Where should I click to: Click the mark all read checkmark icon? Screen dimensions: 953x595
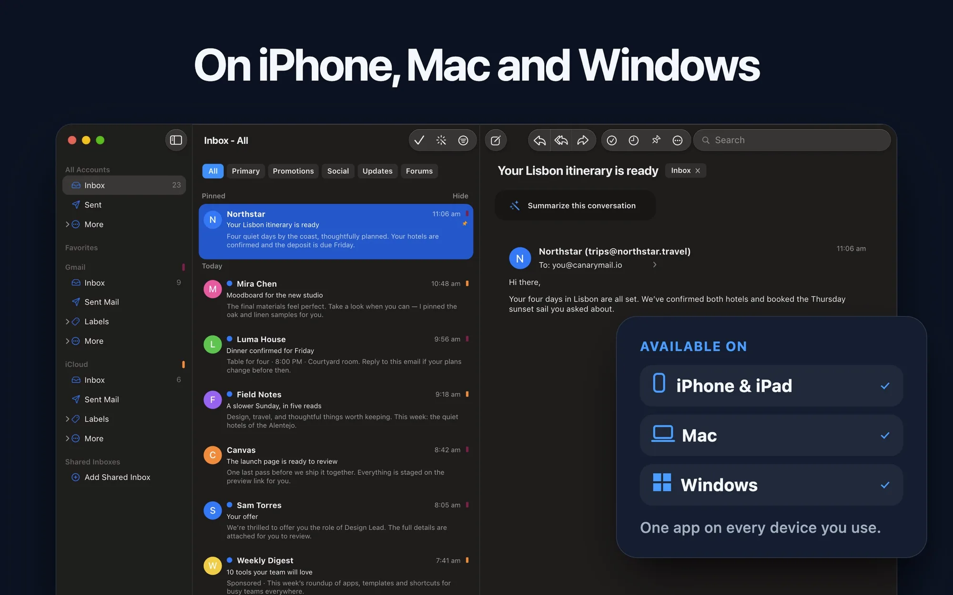pyautogui.click(x=419, y=140)
